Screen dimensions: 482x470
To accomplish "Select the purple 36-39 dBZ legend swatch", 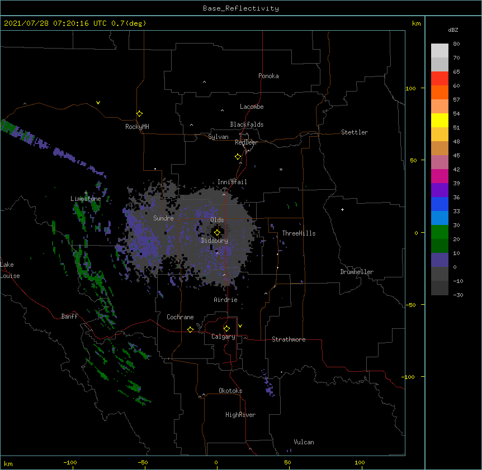I will tap(440, 190).
